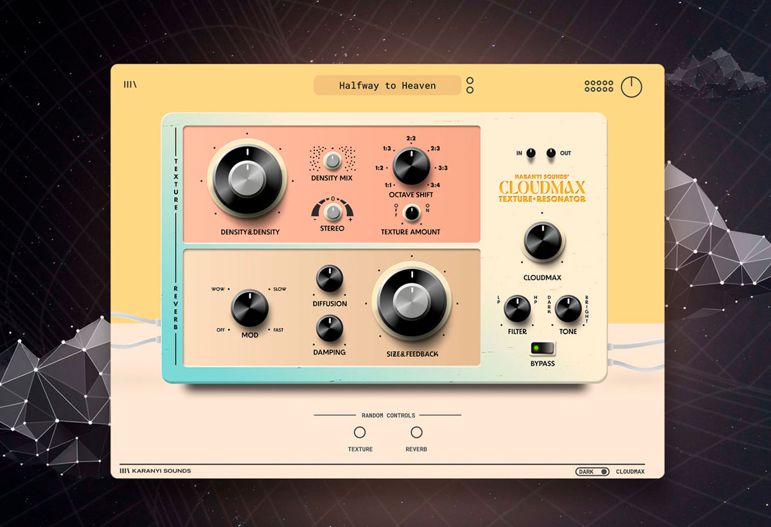Select the 1:2 octave shift position
Image resolution: width=771 pixels, height=527 pixels.
pyautogui.click(x=380, y=168)
